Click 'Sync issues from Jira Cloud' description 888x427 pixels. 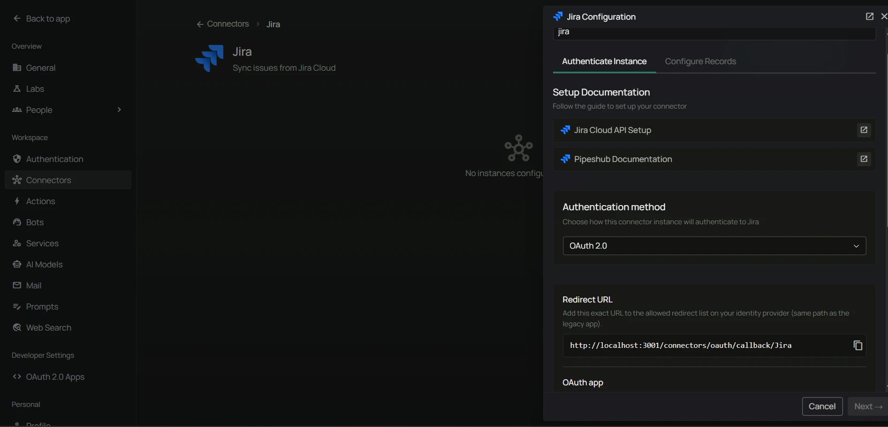(x=284, y=68)
